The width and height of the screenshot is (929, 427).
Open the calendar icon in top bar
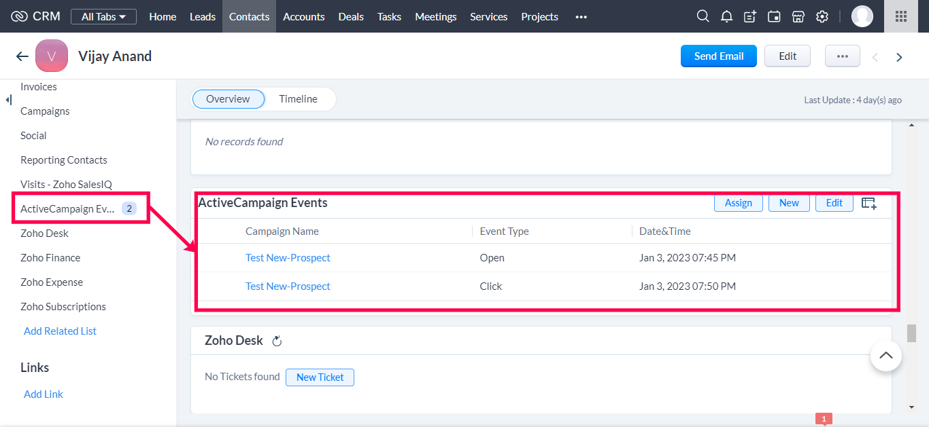[x=774, y=16]
